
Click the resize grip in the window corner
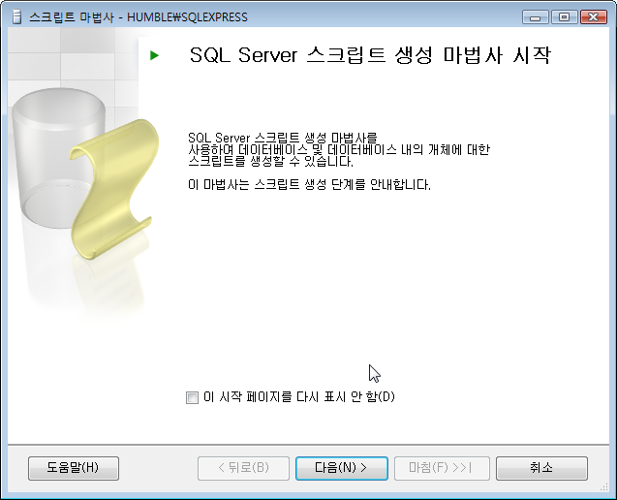pyautogui.click(x=604, y=487)
